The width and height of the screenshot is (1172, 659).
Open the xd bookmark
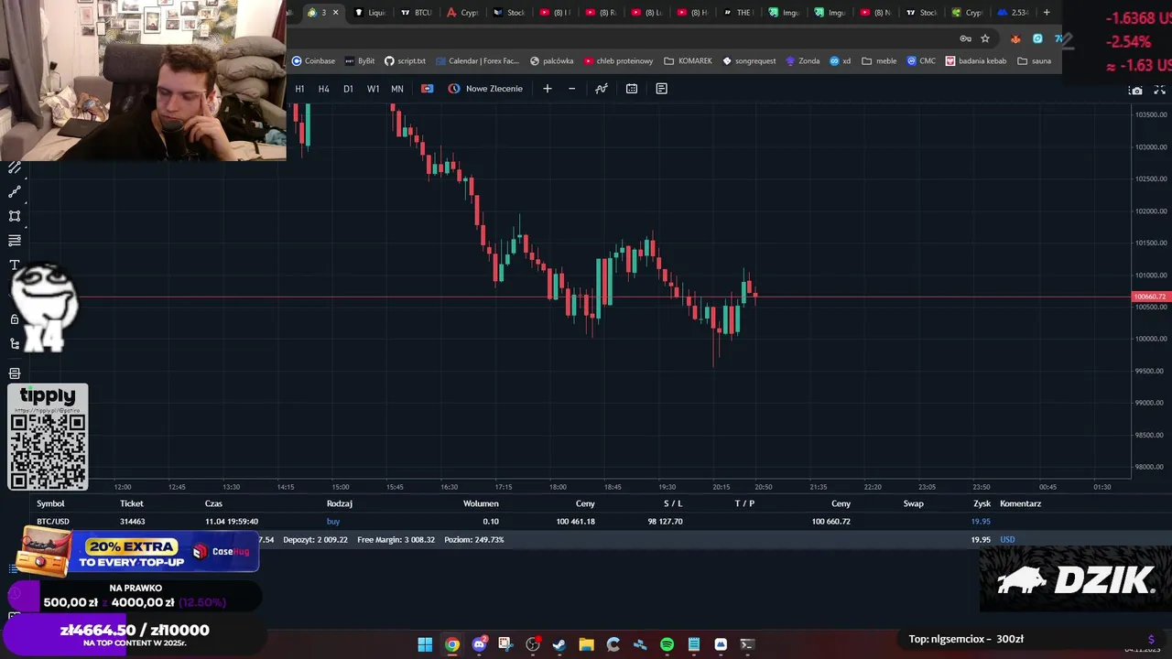840,61
